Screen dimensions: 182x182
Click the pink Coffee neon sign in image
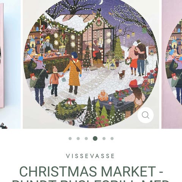[52, 30]
